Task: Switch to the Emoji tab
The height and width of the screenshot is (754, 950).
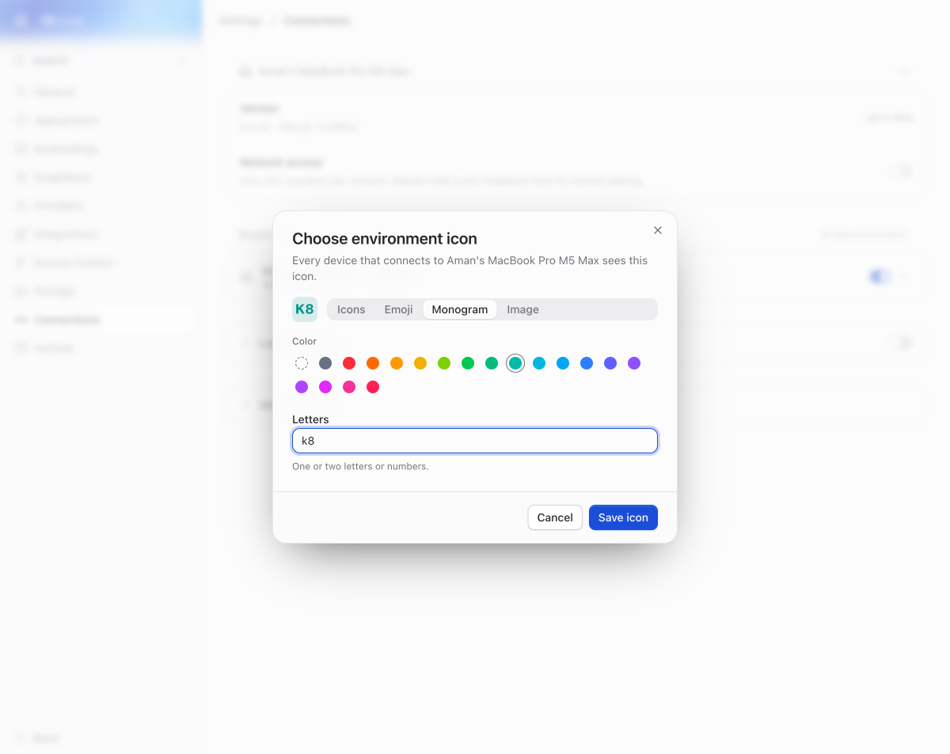Action: click(399, 309)
